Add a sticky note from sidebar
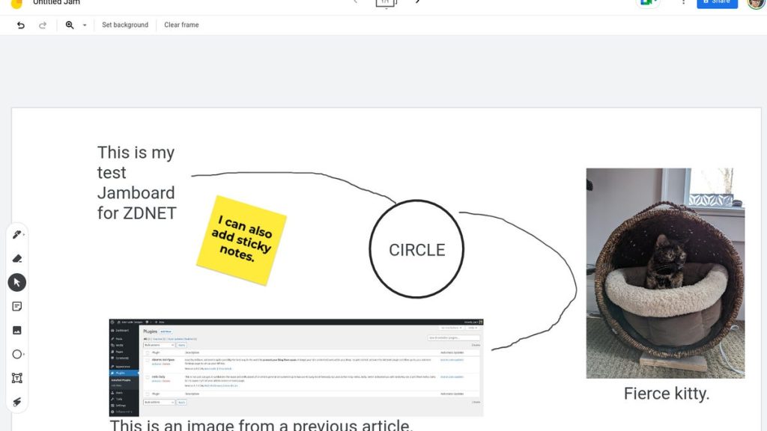767x431 pixels. click(x=17, y=306)
